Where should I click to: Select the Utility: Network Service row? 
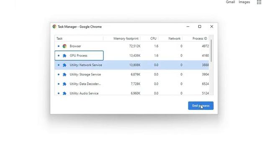pyautogui.click(x=131, y=65)
